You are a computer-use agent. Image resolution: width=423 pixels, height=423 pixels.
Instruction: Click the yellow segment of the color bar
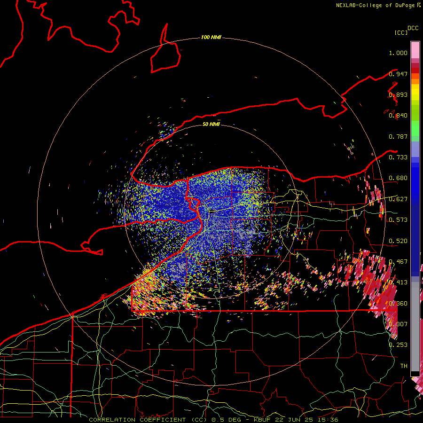pos(415,92)
